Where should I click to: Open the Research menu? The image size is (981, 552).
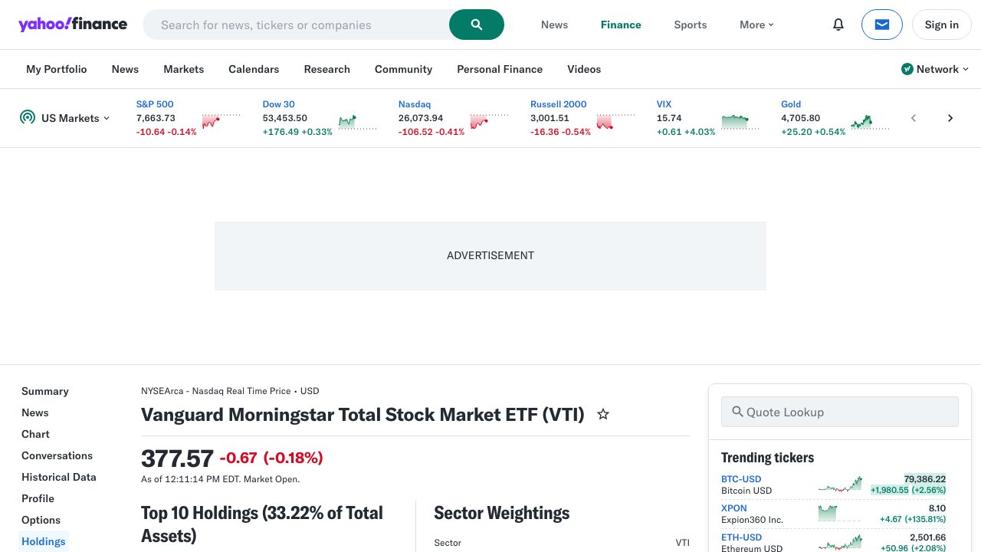(327, 69)
